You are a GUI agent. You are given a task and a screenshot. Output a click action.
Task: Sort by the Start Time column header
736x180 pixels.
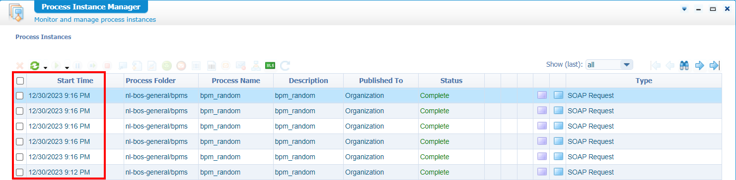pyautogui.click(x=75, y=81)
